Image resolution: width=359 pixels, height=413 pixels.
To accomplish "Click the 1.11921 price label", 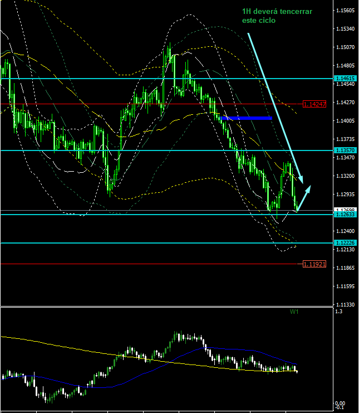I will click(314, 264).
